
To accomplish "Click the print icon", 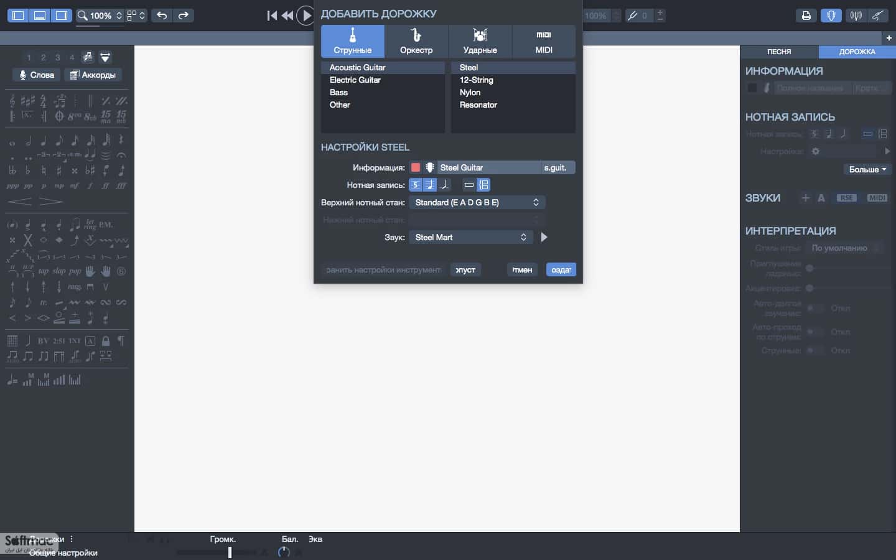I will pos(806,16).
